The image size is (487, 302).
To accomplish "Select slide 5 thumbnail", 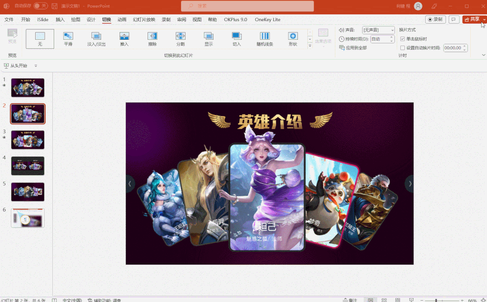I will (28, 192).
